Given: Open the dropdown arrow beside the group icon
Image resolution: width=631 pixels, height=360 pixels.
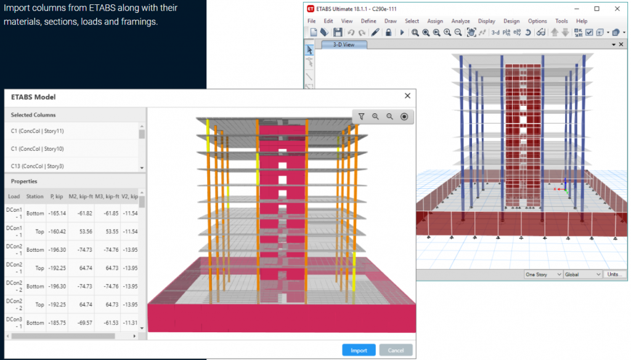Looking at the screenshot, I should coord(608,33).
